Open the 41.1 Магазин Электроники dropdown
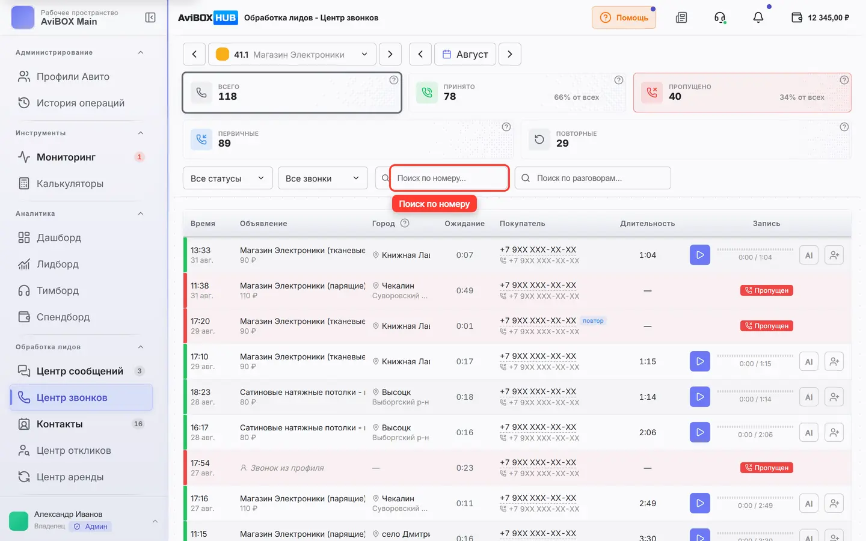 click(292, 54)
